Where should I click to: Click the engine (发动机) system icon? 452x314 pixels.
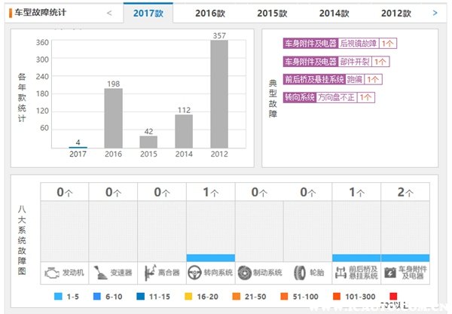(51, 272)
